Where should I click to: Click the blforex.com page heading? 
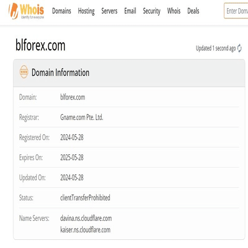40,45
